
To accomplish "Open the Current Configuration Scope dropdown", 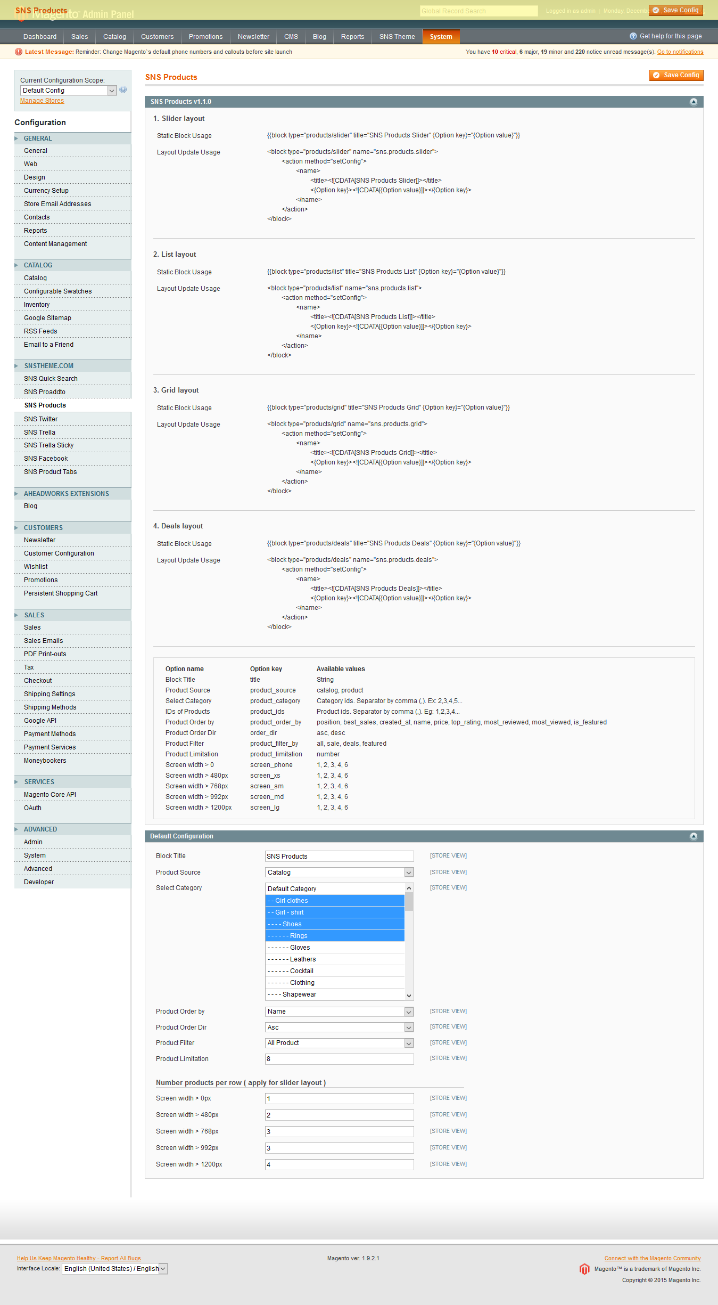I will [x=68, y=91].
